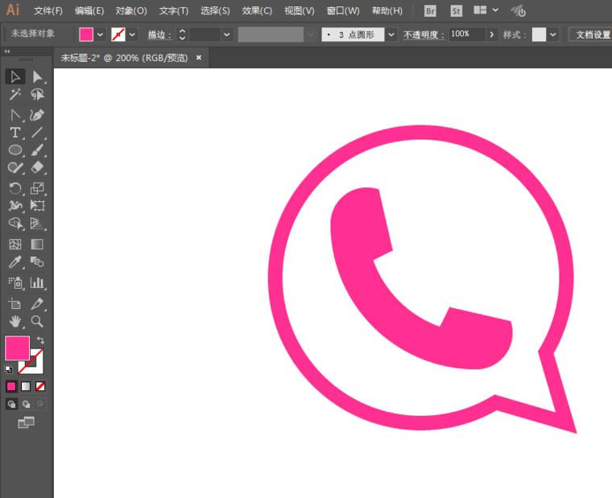Open the 编辑(E) menu

[89, 11]
